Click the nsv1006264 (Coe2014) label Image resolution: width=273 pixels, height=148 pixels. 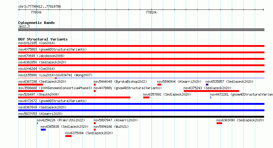[x=37, y=69]
